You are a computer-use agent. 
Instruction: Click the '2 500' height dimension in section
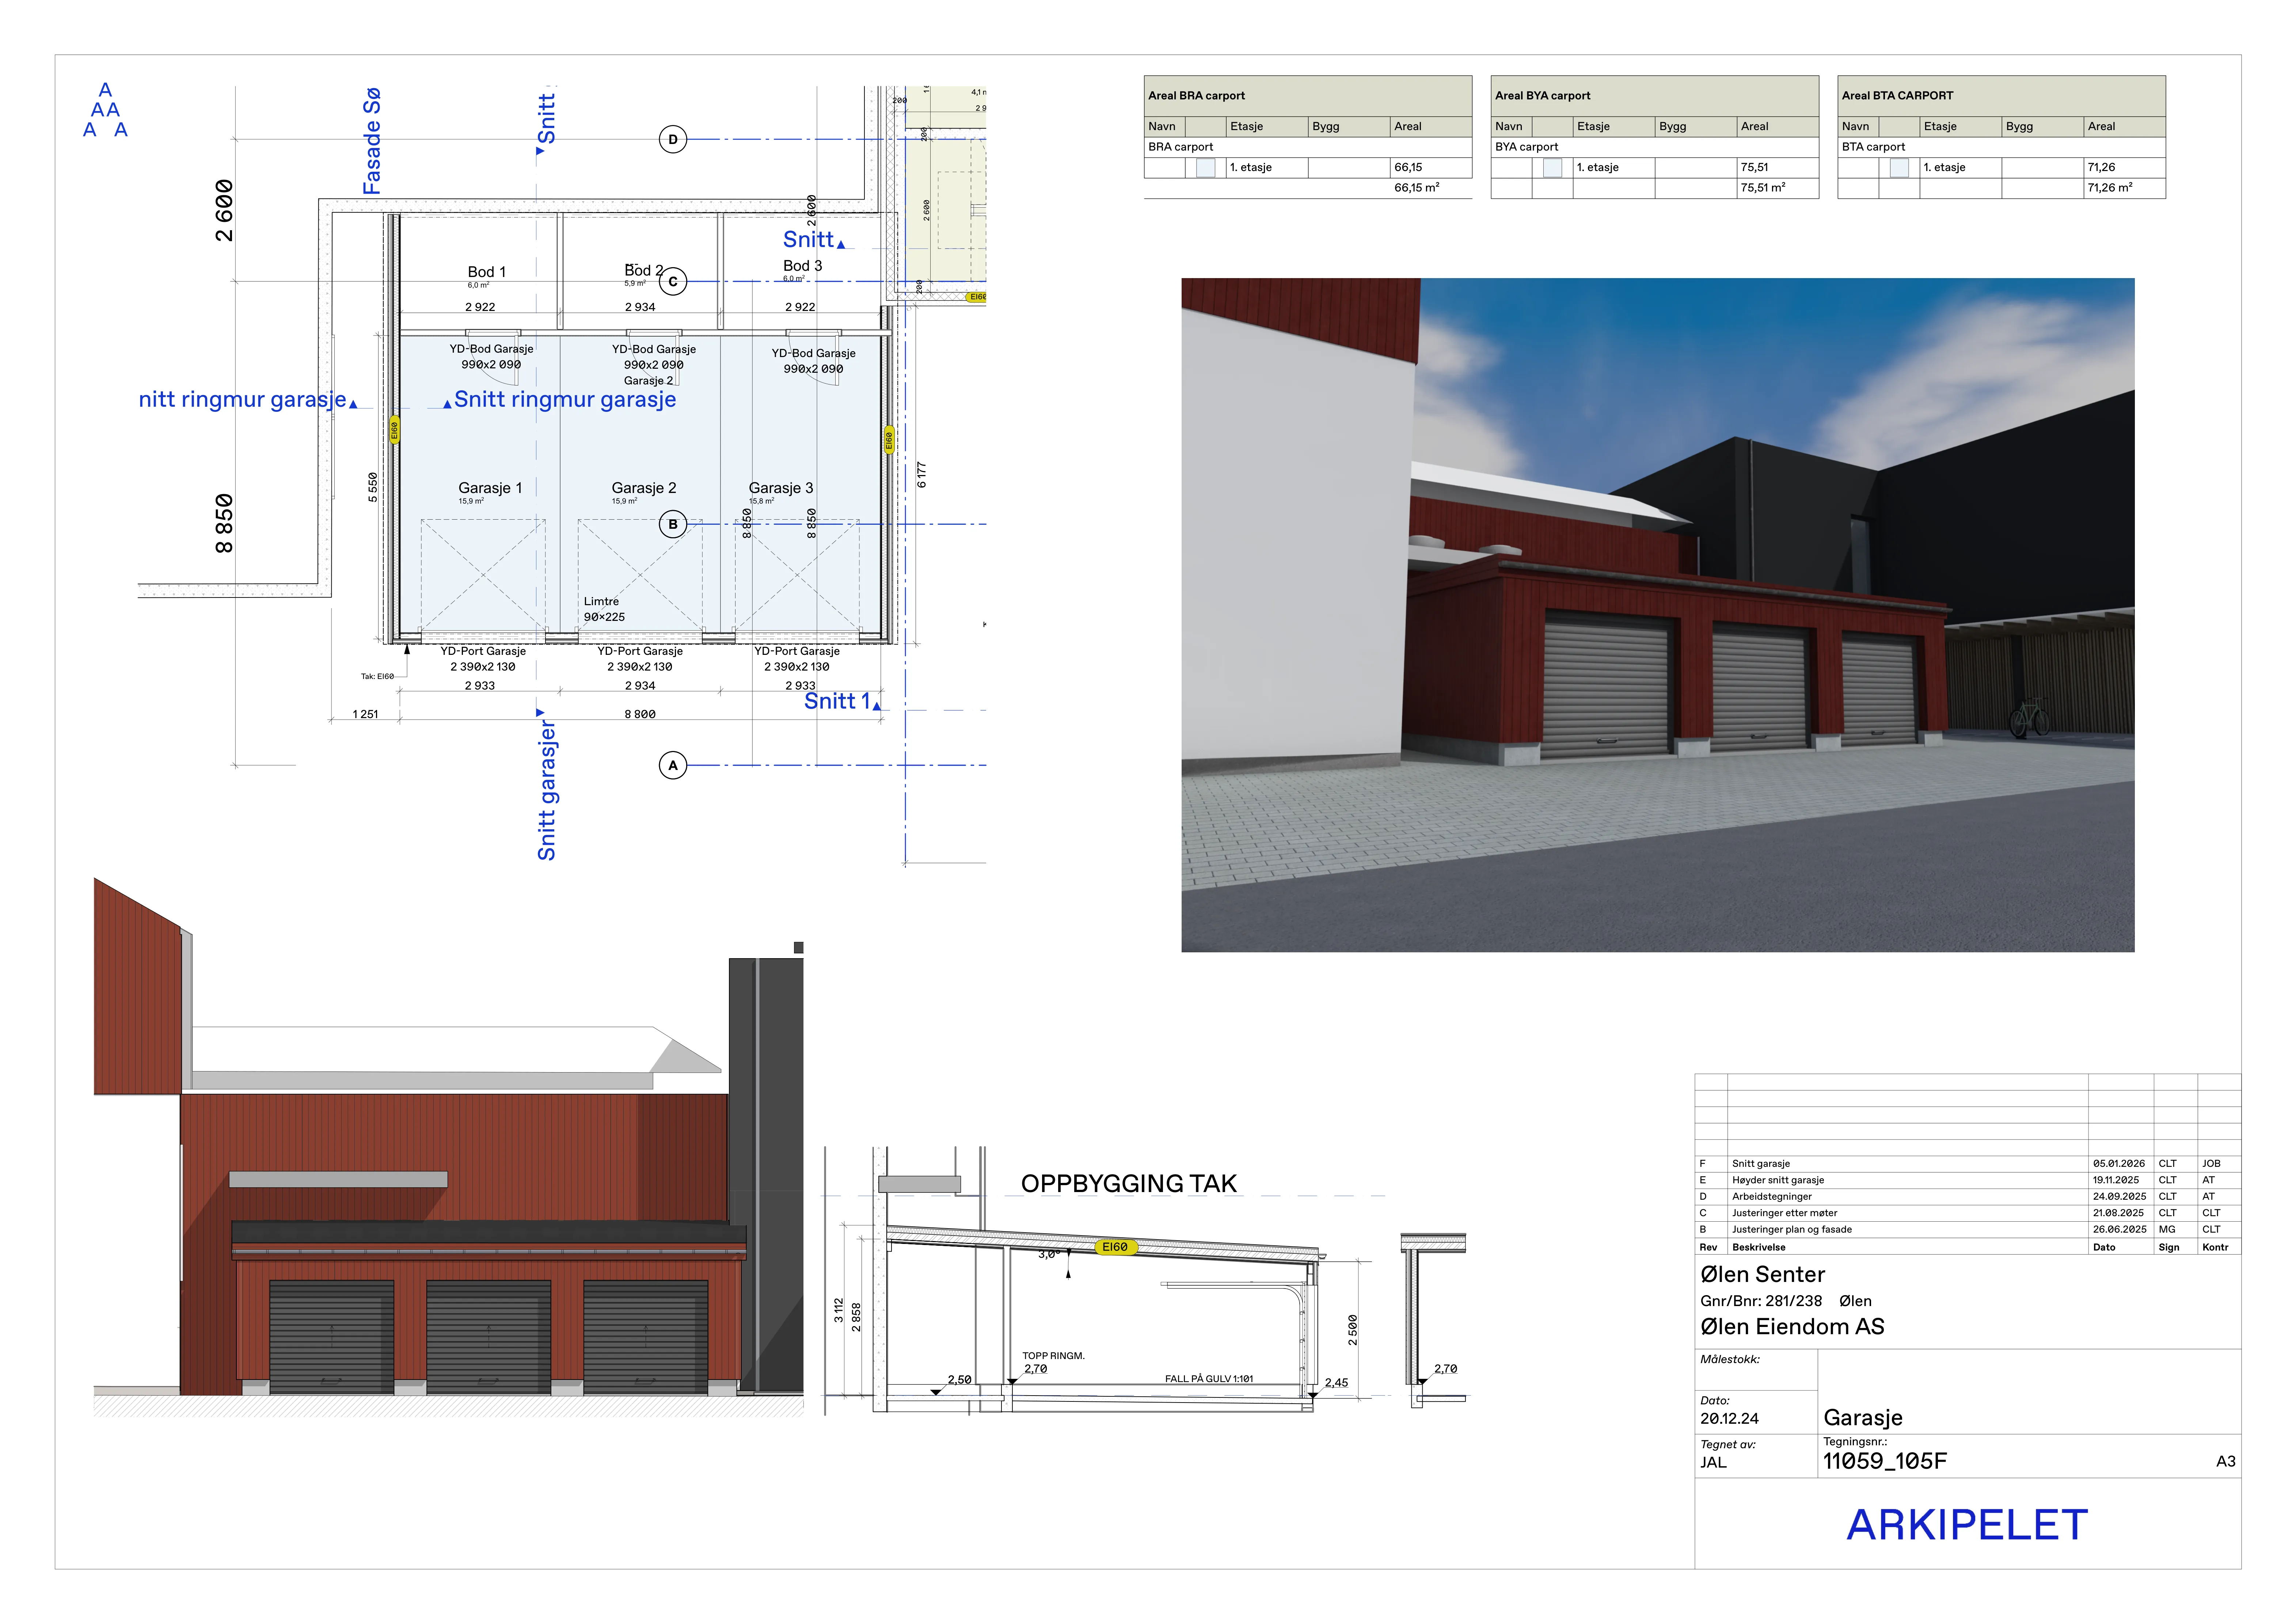1353,1330
